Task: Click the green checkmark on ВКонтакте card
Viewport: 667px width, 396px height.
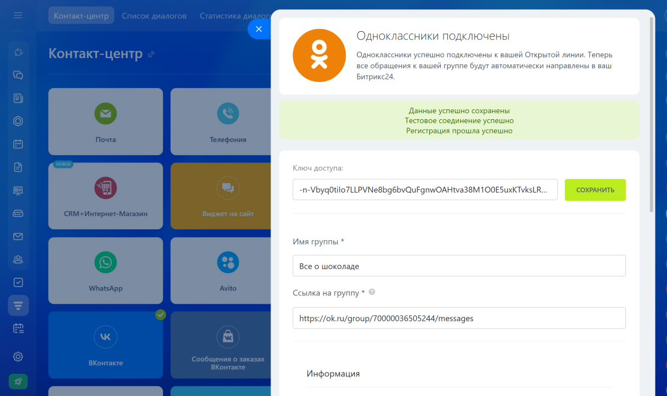Action: point(160,315)
